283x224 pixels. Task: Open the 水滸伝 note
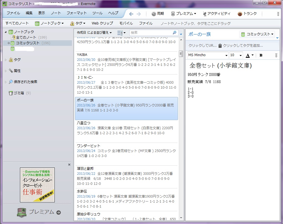(x=126, y=200)
